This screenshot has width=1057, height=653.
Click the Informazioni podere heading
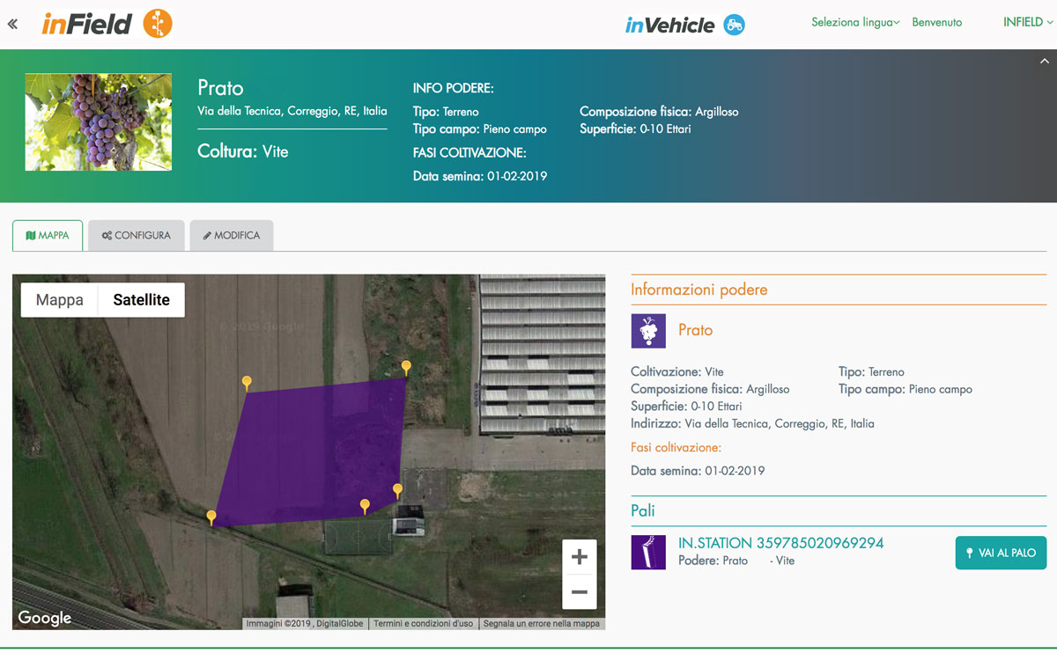tap(699, 290)
